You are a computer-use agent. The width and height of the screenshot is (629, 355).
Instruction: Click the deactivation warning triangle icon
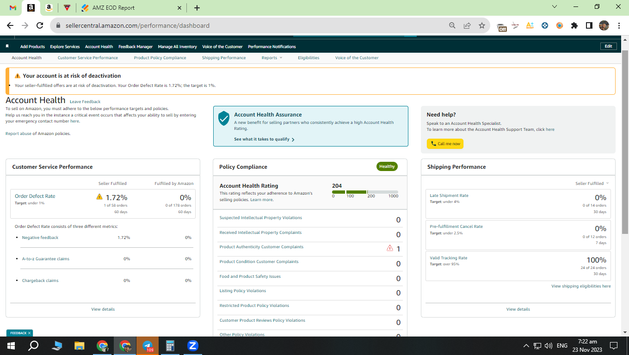[x=18, y=76]
